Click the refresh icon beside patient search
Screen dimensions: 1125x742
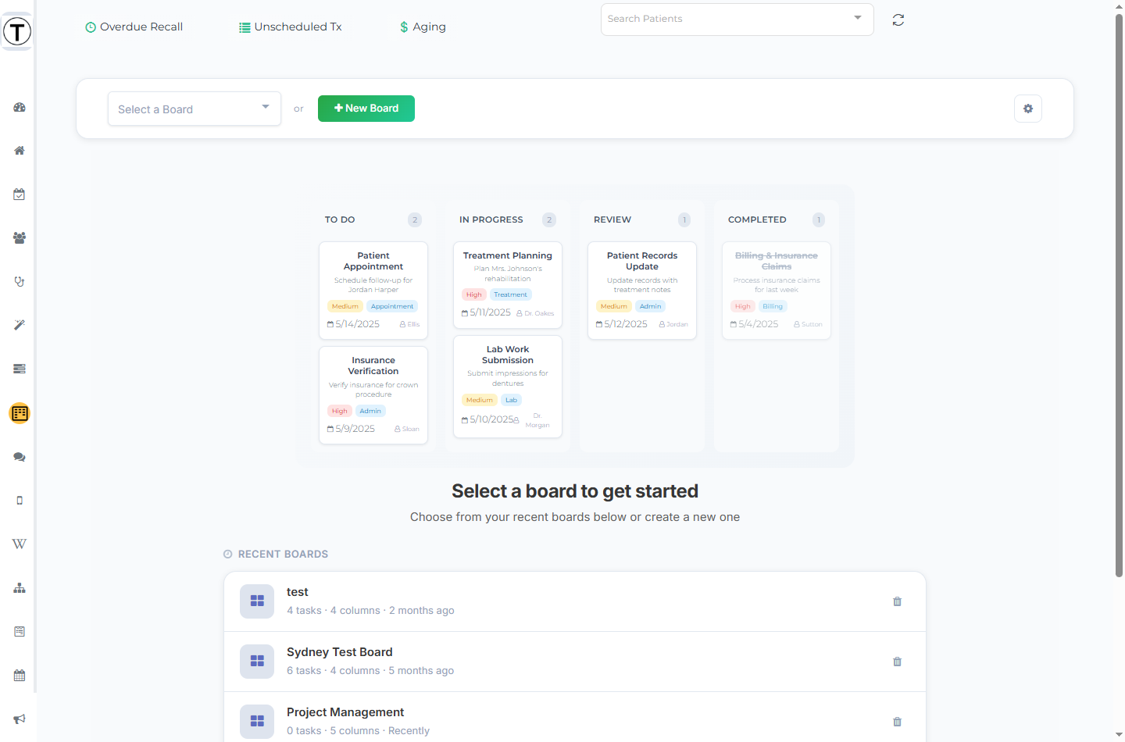pos(898,20)
